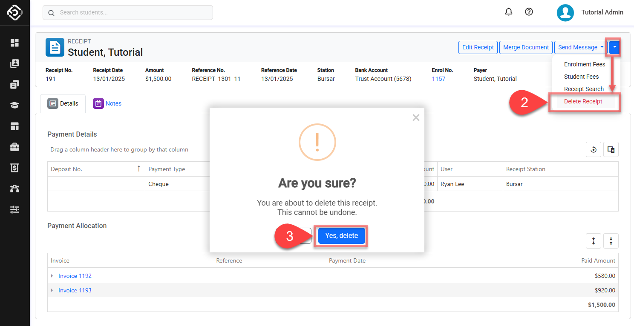Confirm with the Yes, delete button

(341, 235)
